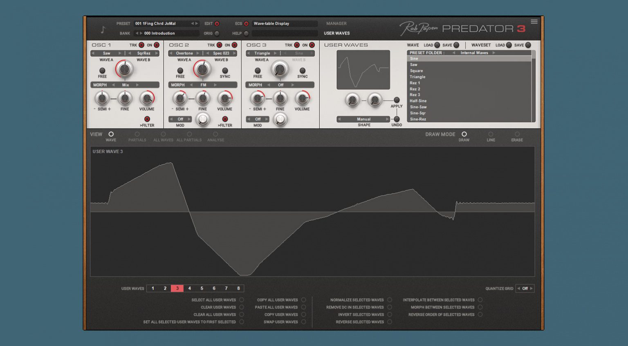Adjust the VOLUME knob on OSC 1

147,99
